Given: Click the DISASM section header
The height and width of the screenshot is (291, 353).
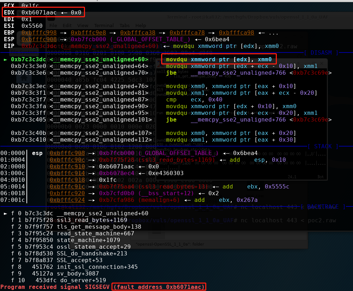Looking at the screenshot, I should tap(321, 52).
